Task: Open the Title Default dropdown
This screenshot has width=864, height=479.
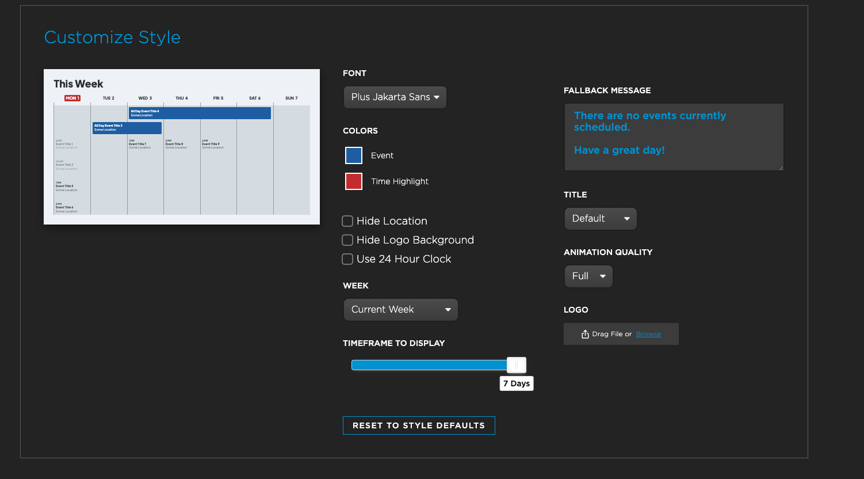Action: coord(600,219)
